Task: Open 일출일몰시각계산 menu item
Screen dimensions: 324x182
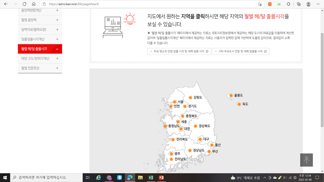Action: [40, 39]
